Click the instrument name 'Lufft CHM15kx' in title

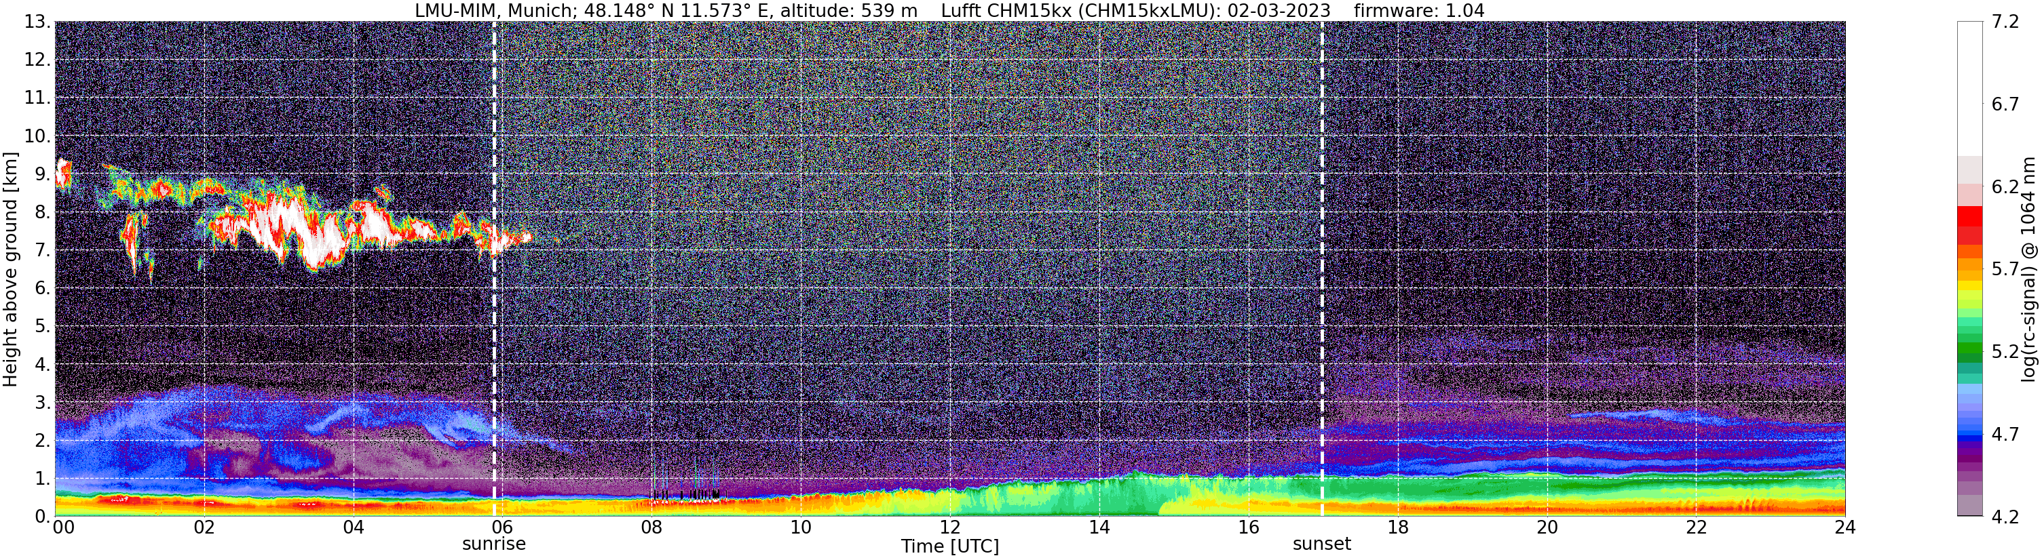[x=1006, y=10]
